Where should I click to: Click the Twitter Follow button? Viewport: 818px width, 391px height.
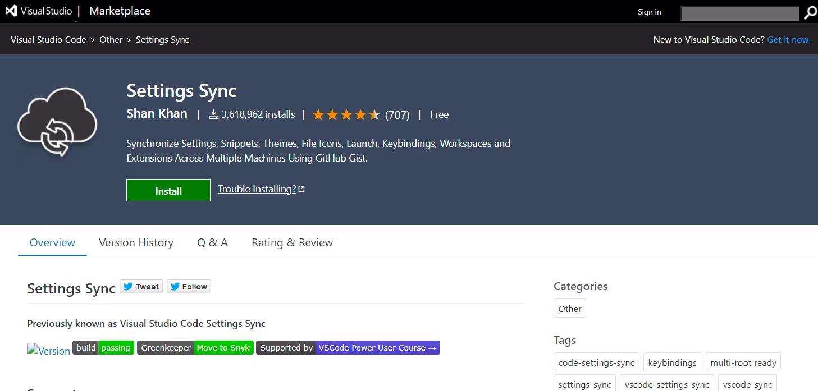[x=189, y=287]
